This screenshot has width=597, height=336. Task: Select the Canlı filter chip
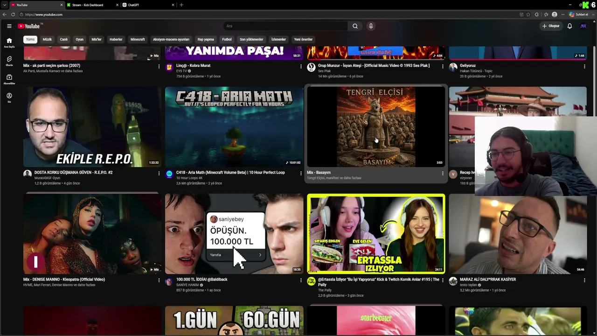click(64, 40)
